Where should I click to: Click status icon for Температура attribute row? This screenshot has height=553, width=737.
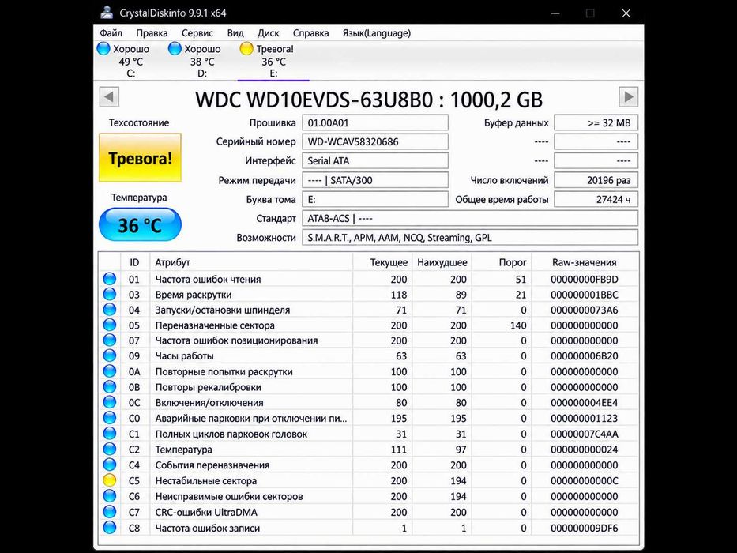point(110,449)
